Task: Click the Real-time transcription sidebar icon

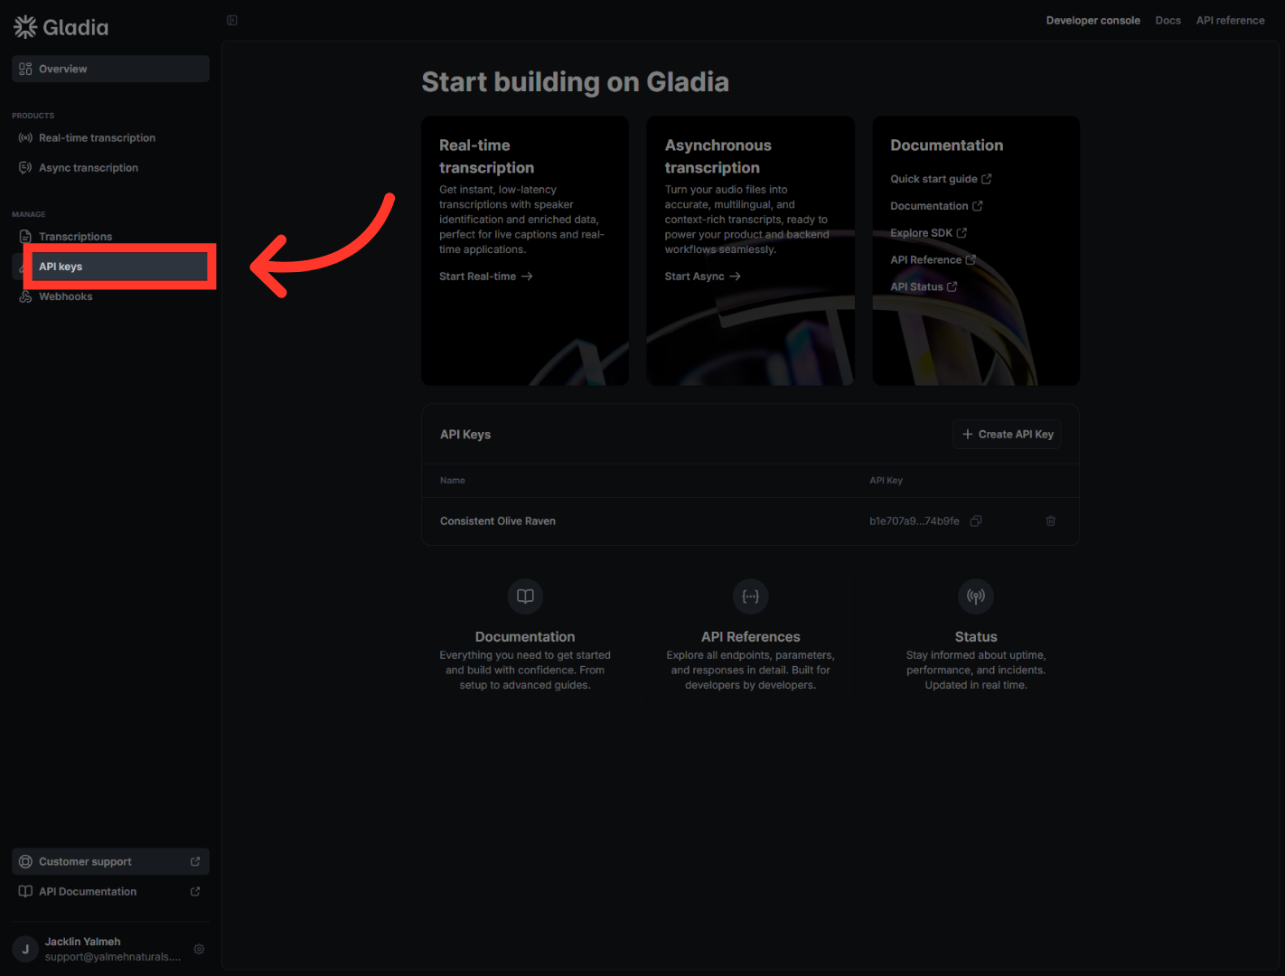Action: coord(25,138)
